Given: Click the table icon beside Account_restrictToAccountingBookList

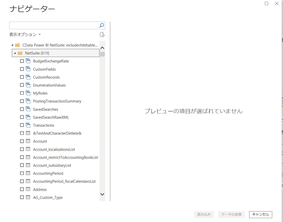Looking at the screenshot, I should click(x=28, y=157).
